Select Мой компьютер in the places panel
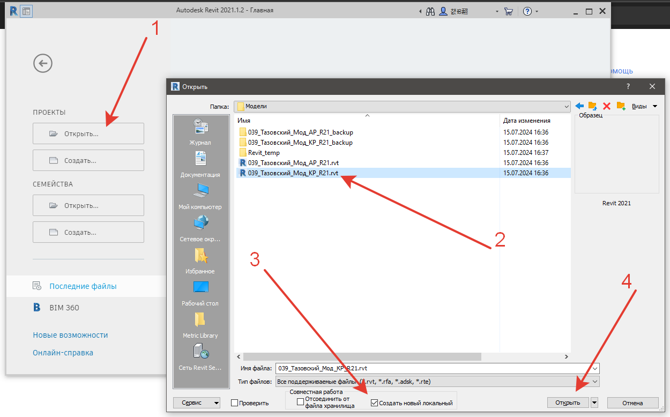Viewport: 670px width, 417px height. click(x=200, y=192)
